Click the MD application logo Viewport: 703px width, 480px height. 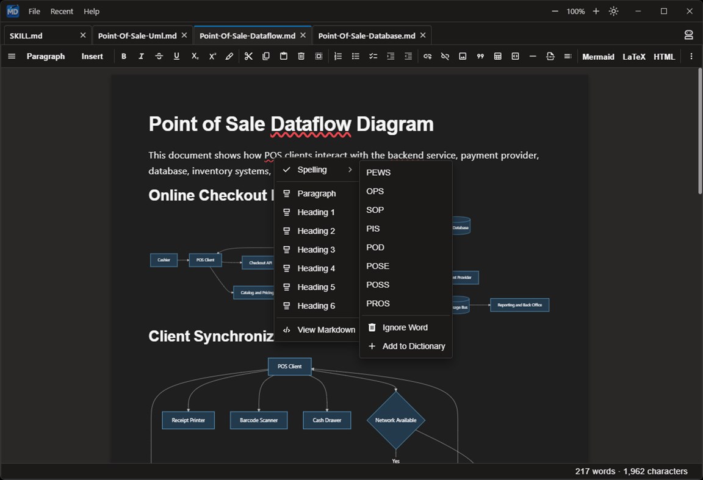[x=13, y=11]
